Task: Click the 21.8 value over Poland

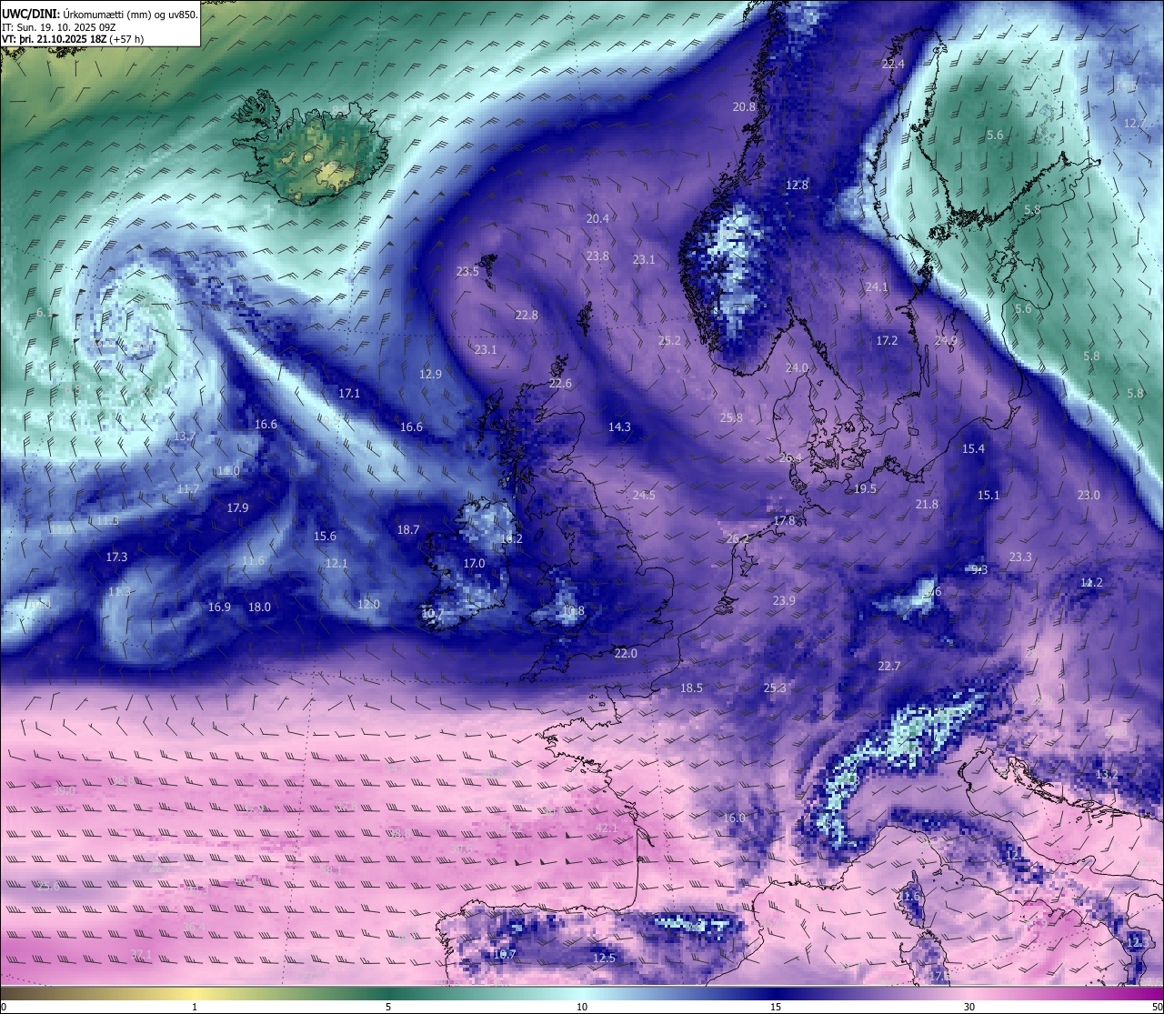Action: tap(927, 505)
